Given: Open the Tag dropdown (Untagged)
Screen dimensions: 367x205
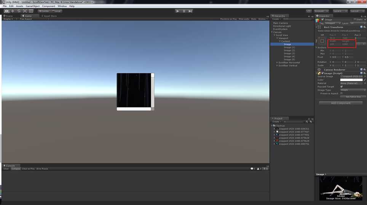Looking at the screenshot, I should (333, 24).
